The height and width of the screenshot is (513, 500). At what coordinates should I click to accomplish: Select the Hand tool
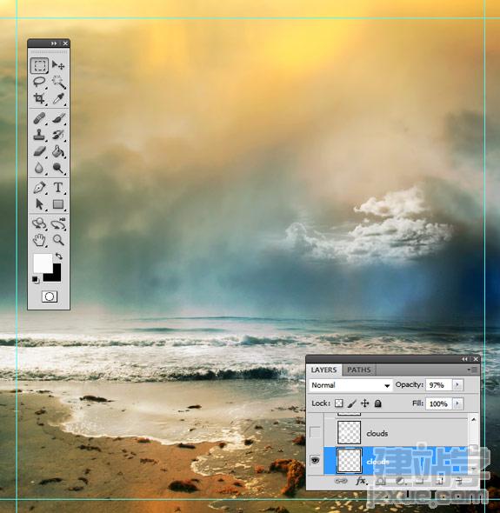(39, 240)
